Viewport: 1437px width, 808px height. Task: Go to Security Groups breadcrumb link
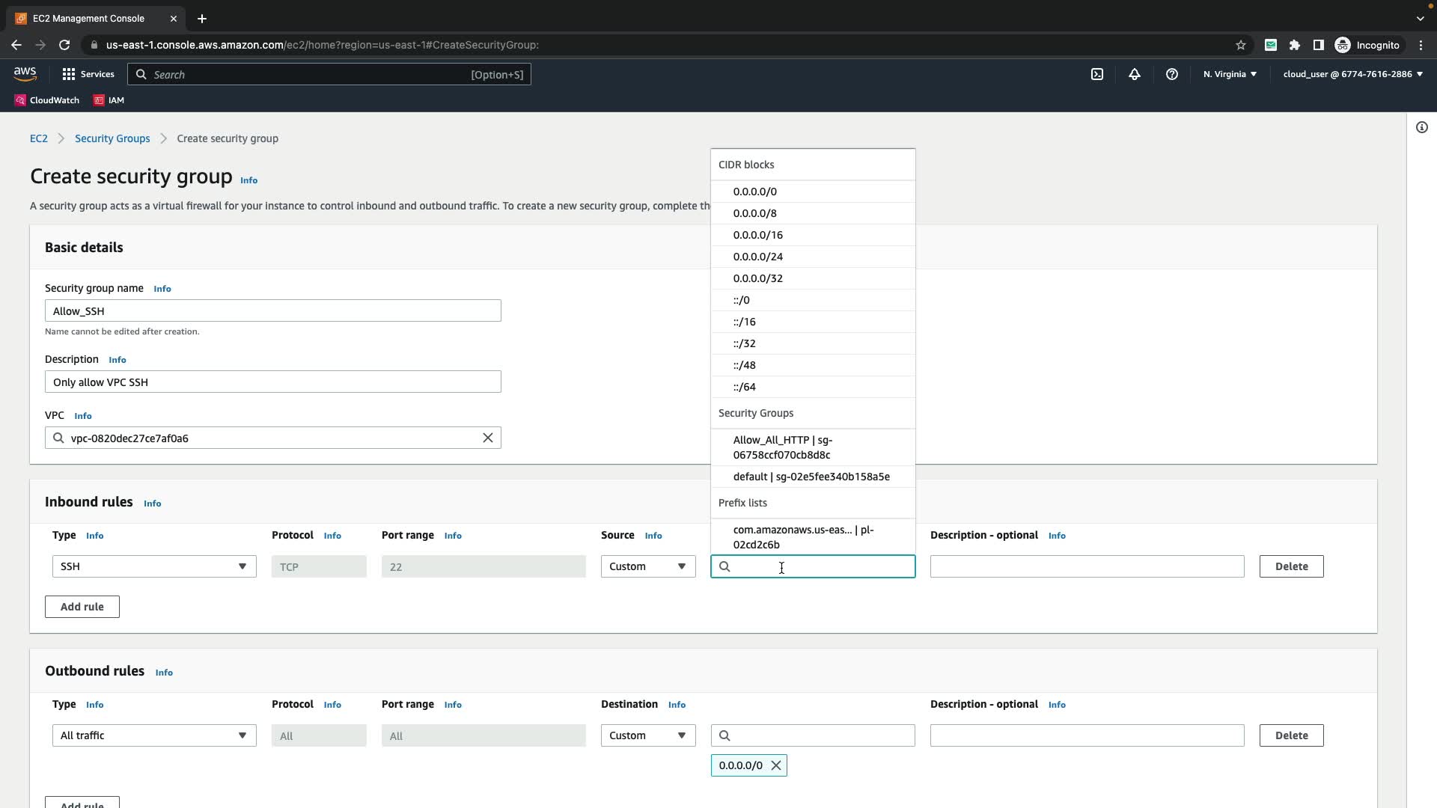click(x=112, y=138)
